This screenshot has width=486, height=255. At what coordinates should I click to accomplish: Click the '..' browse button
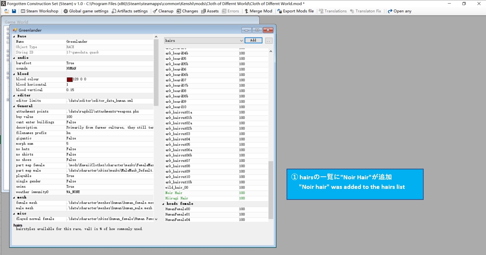pyautogui.click(x=269, y=40)
